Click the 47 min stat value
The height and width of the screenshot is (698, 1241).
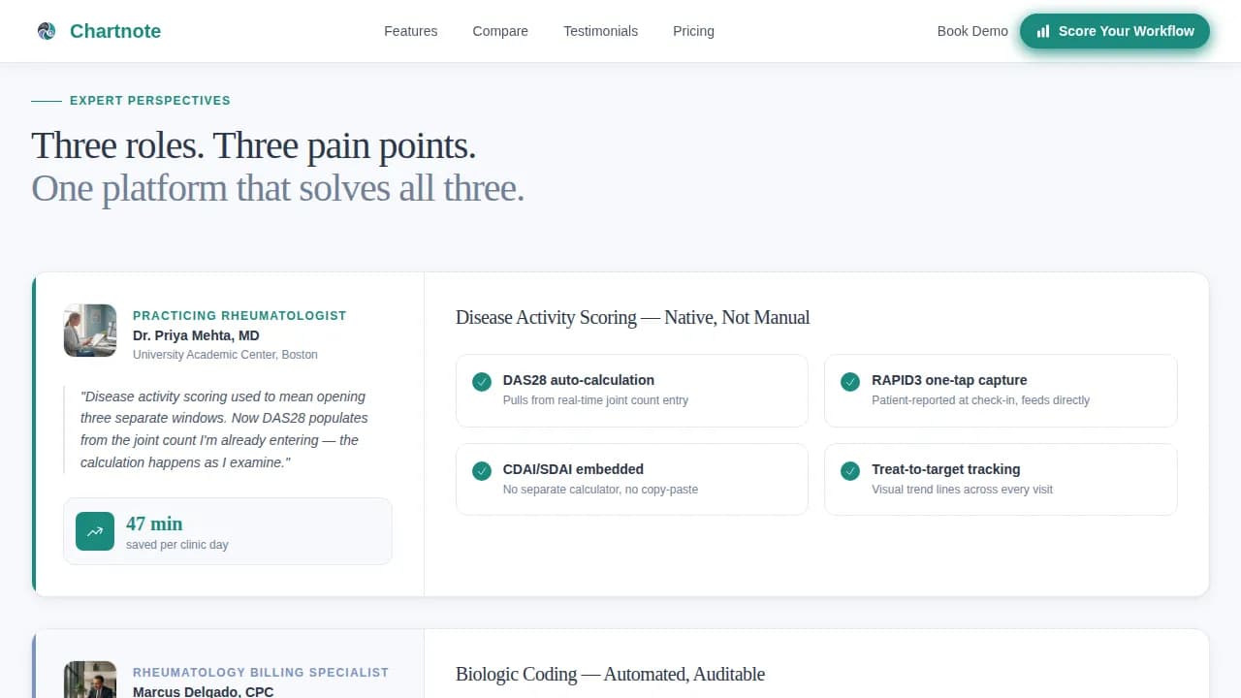tap(154, 523)
